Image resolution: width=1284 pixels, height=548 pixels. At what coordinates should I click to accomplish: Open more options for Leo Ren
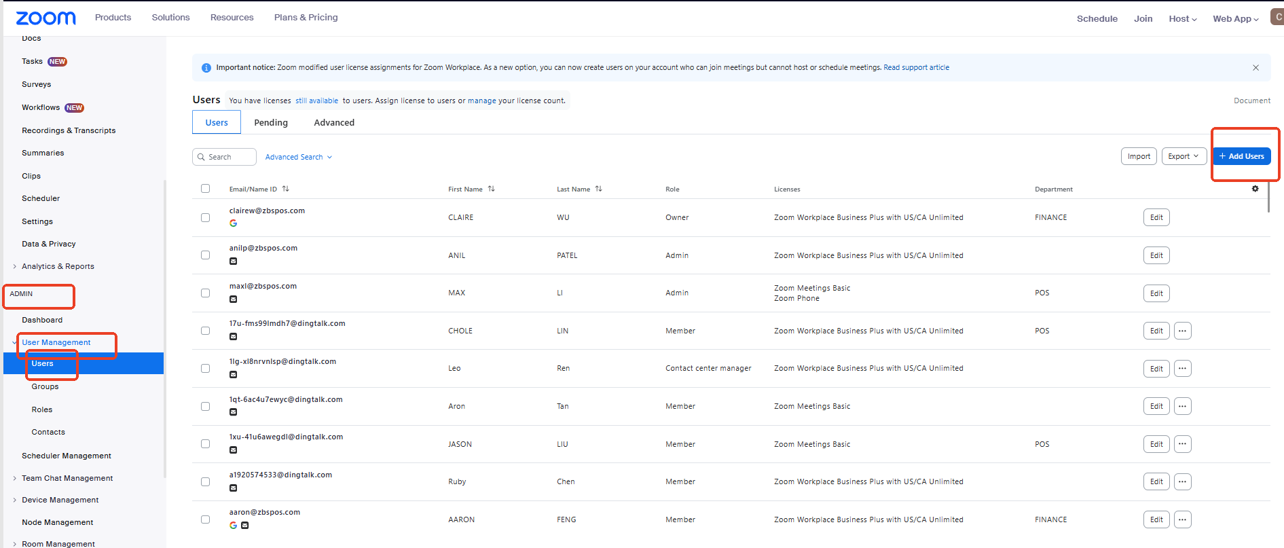(1182, 369)
